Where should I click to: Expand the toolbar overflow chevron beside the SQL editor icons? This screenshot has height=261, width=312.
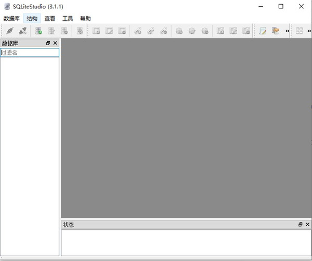[288, 31]
